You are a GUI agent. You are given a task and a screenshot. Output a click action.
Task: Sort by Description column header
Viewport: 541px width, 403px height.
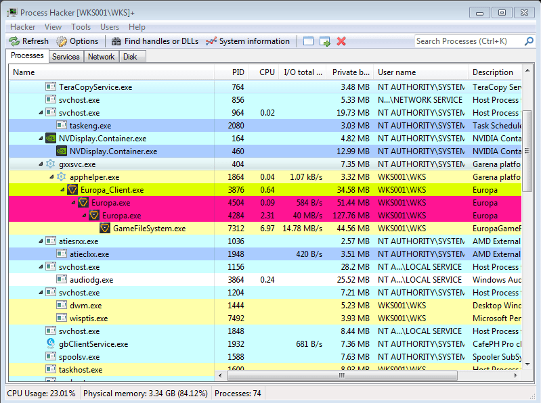coord(495,72)
